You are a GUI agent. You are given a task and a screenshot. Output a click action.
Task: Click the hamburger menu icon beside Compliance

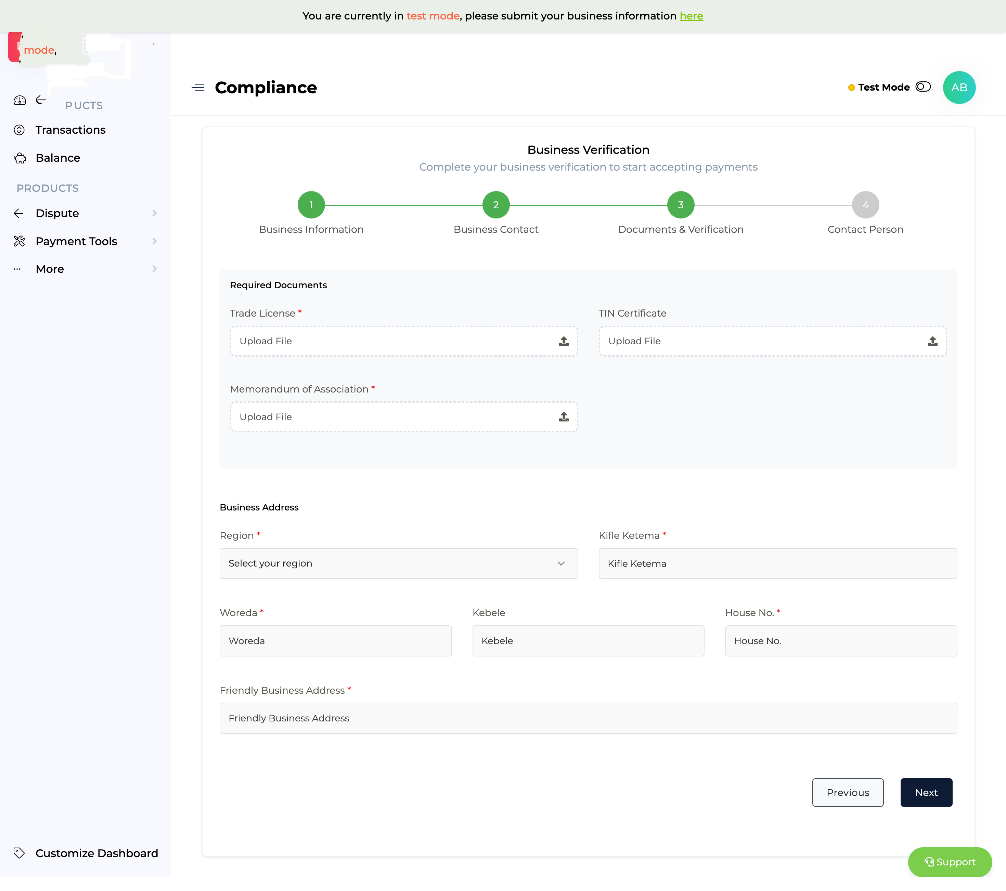coord(198,88)
